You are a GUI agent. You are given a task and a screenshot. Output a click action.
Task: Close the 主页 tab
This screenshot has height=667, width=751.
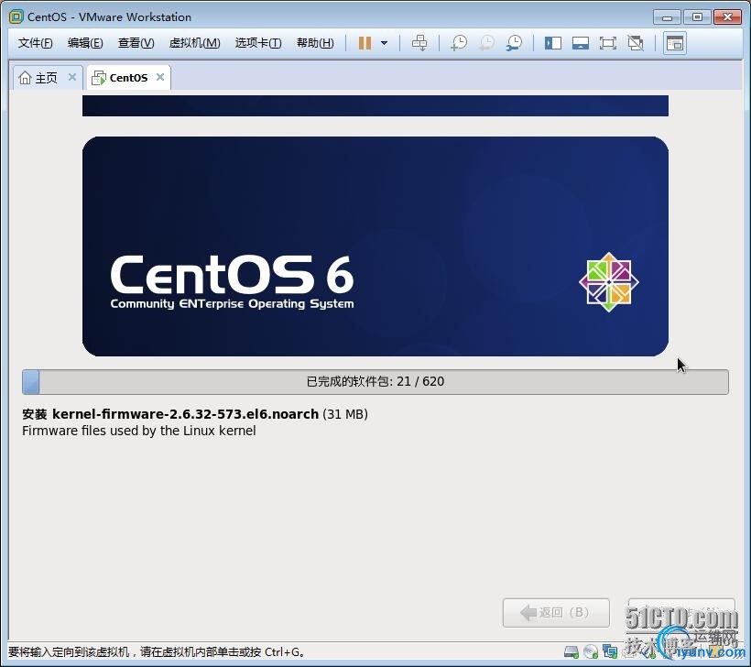[72, 77]
